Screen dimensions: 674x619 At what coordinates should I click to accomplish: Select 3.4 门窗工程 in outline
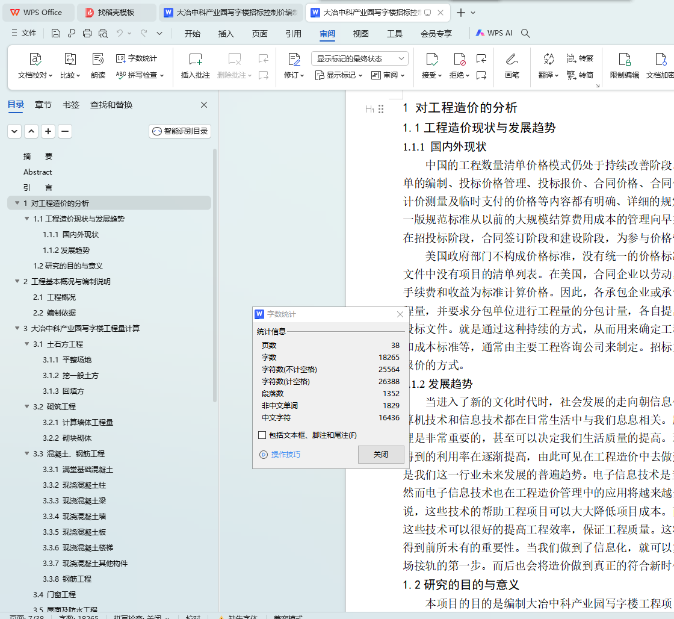coord(55,594)
